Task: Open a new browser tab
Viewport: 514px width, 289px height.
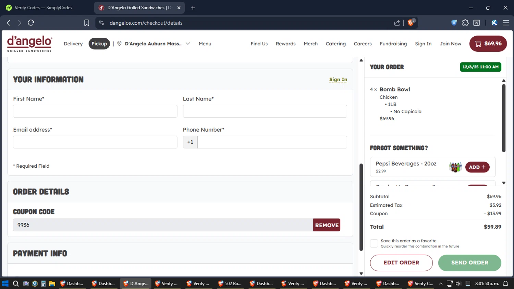Action: (x=193, y=8)
